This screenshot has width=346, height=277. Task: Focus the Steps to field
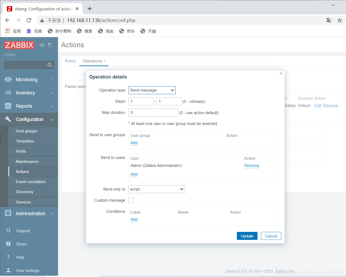coord(169,101)
